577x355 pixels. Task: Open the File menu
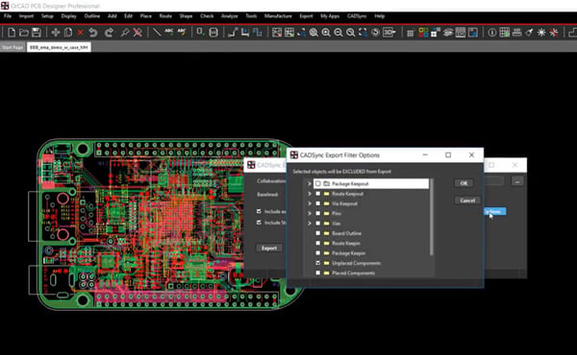click(x=8, y=16)
